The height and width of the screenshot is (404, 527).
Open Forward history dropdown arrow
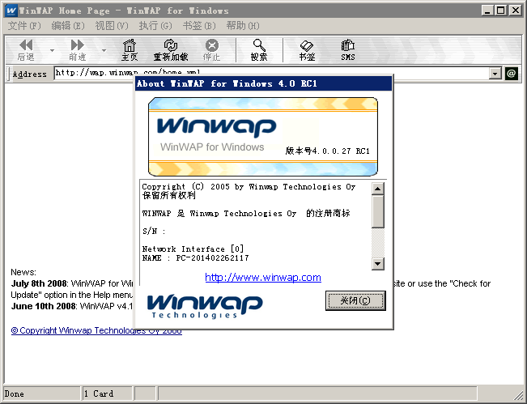pyautogui.click(x=104, y=50)
